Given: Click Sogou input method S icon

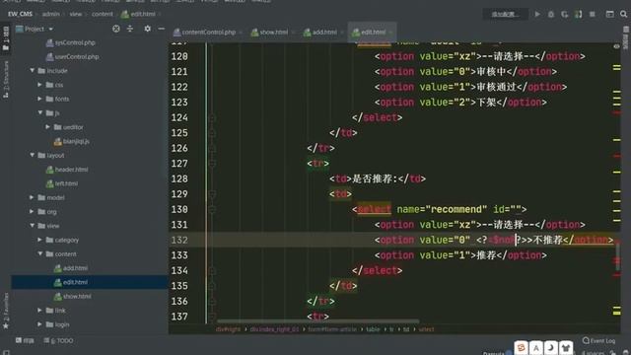Looking at the screenshot, I should [x=522, y=347].
